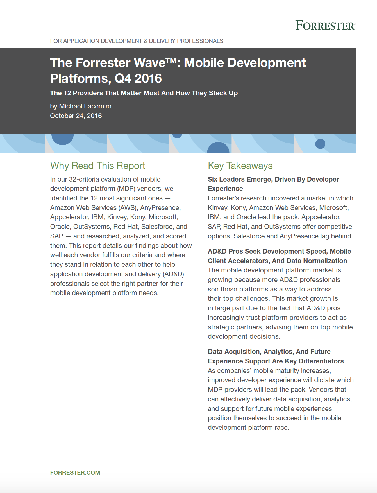Click the 'Why Read This Report' heading

[x=98, y=166]
